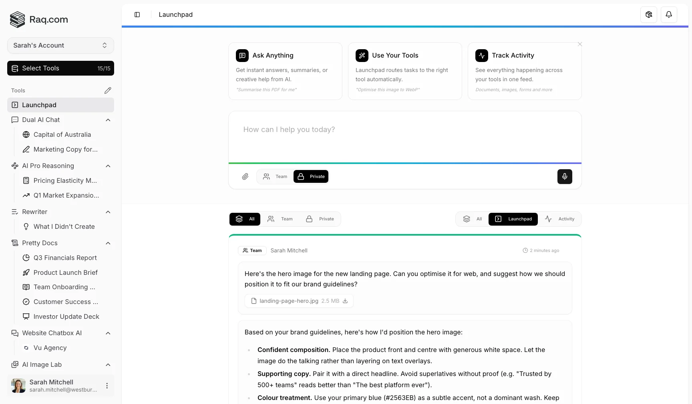The image size is (692, 404).
Task: Select the Launchpad feed tab
Action: click(513, 219)
